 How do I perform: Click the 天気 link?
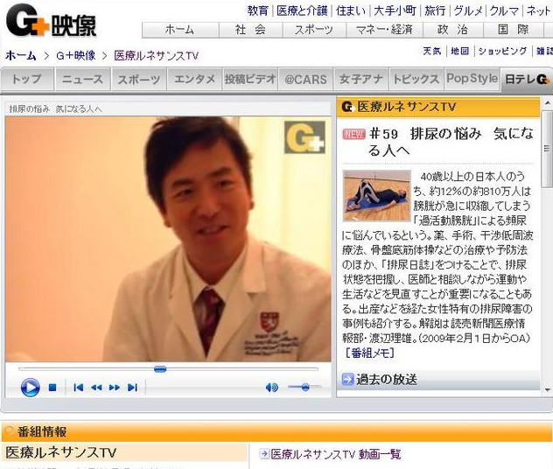click(x=432, y=51)
